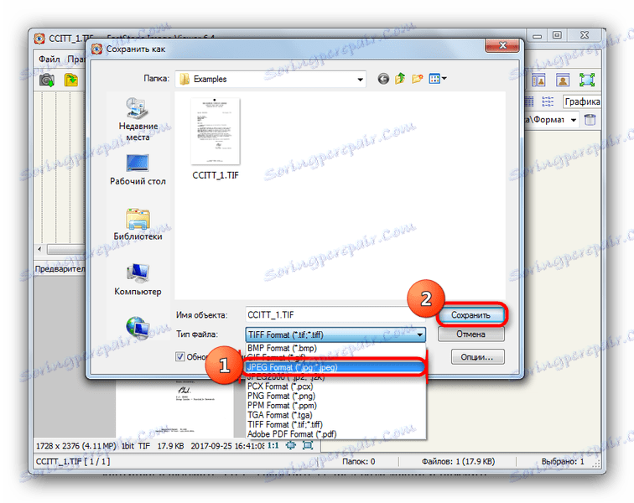
Task: Click the details list view icon
Action: click(548, 101)
